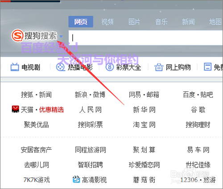The image size is (223, 189).
Task: Open the red 优惠精选 link
Action: pos(51,110)
